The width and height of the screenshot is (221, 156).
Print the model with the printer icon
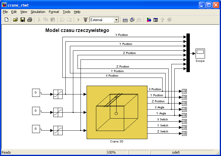coord(30,20)
